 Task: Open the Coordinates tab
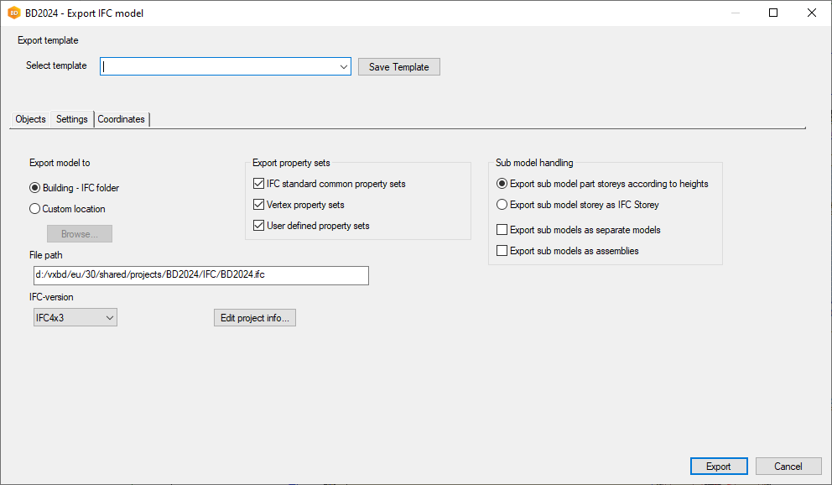122,119
